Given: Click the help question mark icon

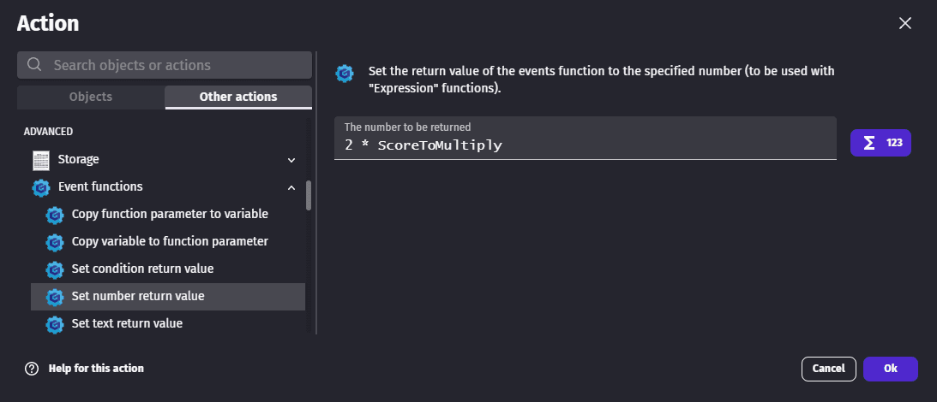Looking at the screenshot, I should [x=32, y=369].
